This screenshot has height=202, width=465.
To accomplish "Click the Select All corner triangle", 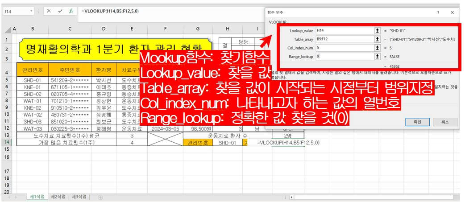I will coord(8,29).
